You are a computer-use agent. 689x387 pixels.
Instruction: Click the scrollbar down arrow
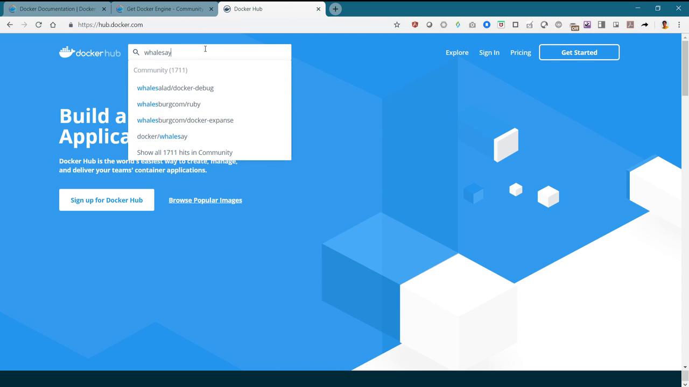click(685, 367)
